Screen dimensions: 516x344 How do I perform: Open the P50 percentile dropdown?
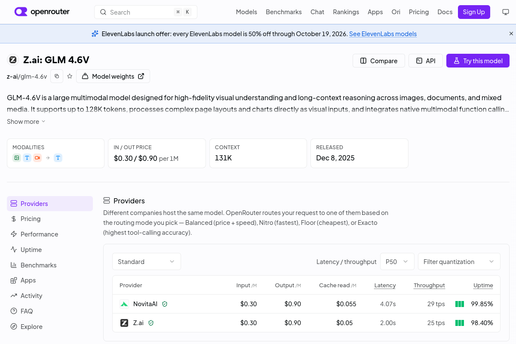[397, 261]
